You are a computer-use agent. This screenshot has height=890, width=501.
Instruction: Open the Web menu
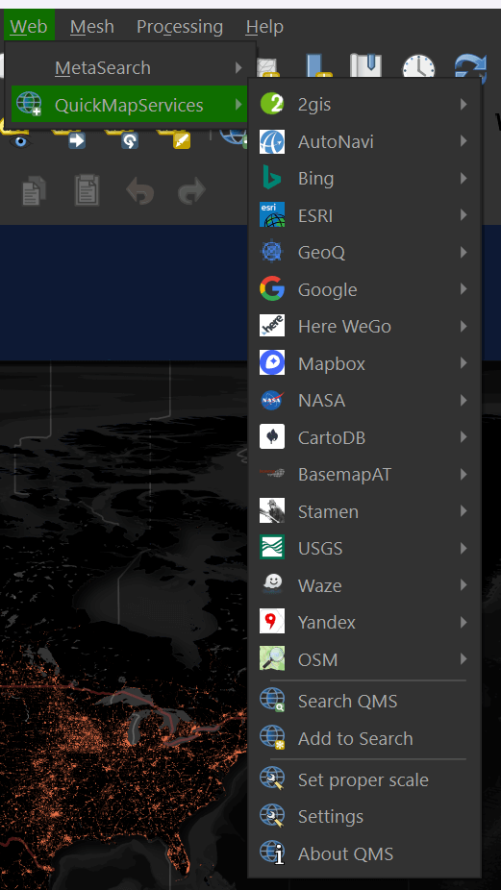(29, 26)
